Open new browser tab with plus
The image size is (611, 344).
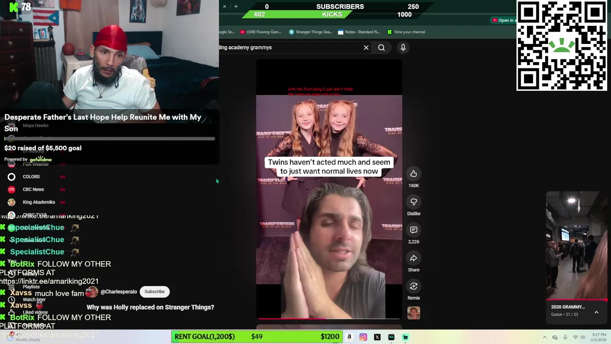point(236,6)
